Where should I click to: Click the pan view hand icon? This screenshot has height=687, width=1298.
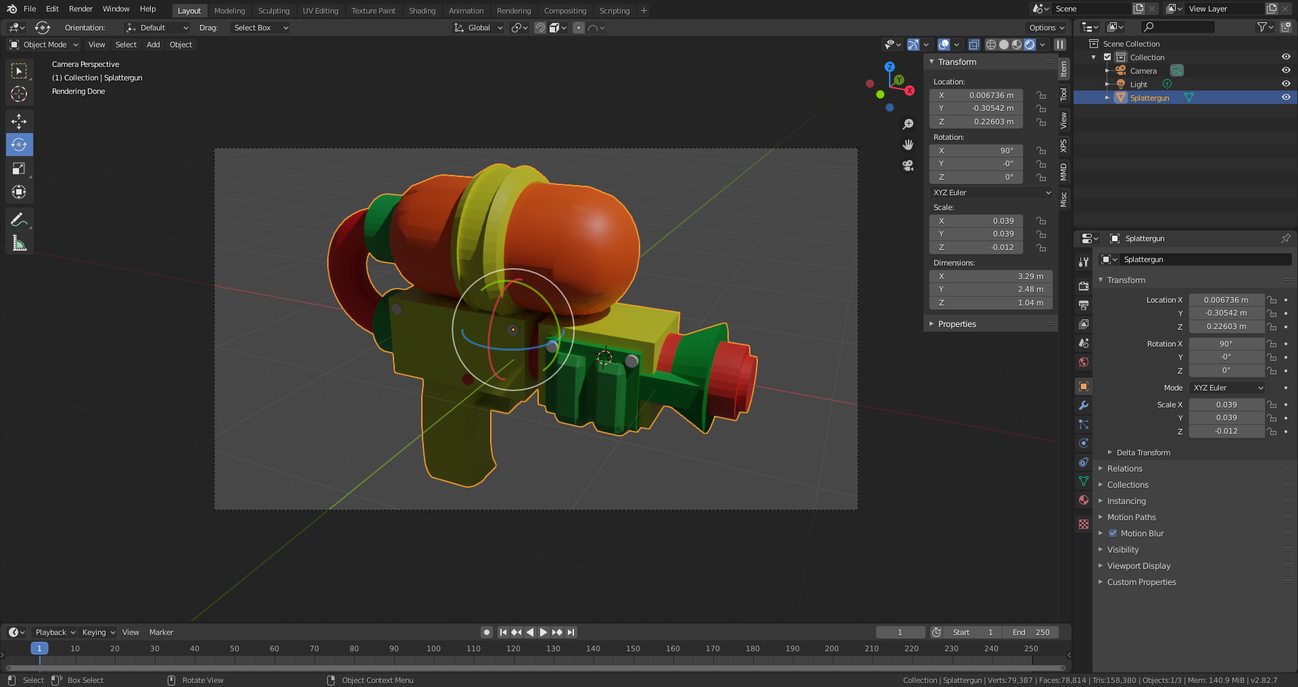coord(908,145)
